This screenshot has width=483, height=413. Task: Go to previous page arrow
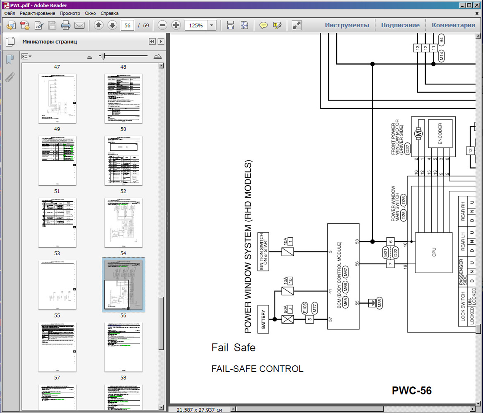98,25
